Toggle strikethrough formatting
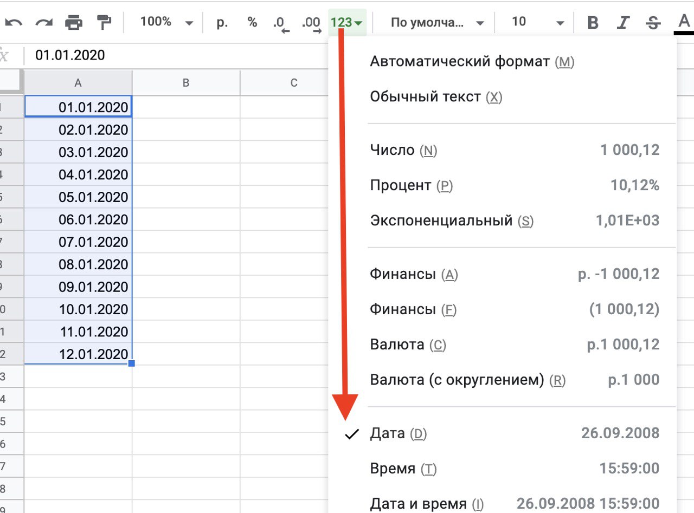Image resolution: width=694 pixels, height=513 pixels. pos(653,23)
